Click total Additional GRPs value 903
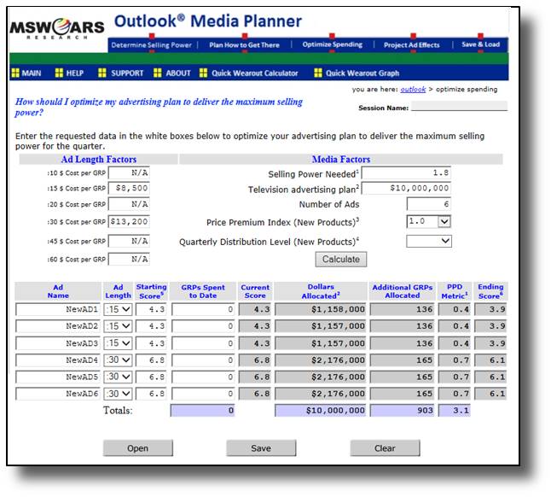Viewport: 551px width, 497px height. coord(403,411)
